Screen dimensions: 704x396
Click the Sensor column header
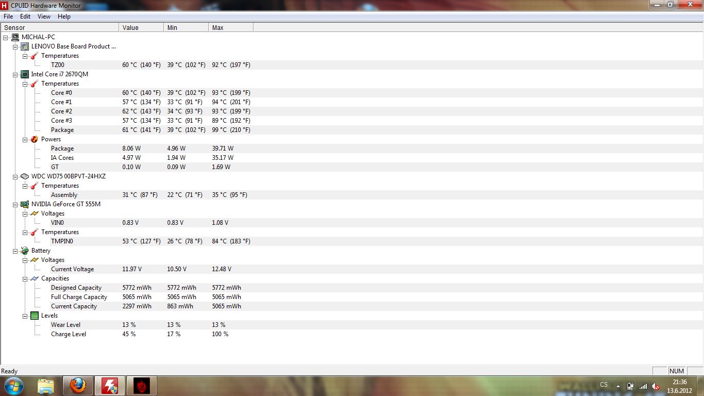(x=60, y=28)
